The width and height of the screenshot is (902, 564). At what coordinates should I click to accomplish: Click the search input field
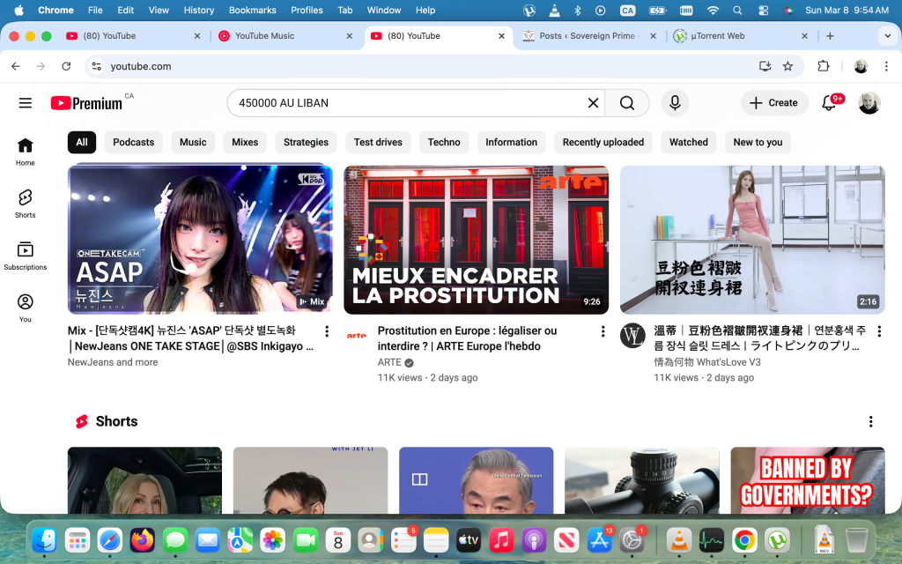point(405,103)
